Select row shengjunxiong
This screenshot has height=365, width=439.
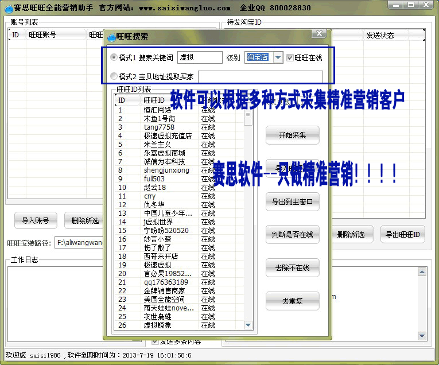(x=179, y=170)
